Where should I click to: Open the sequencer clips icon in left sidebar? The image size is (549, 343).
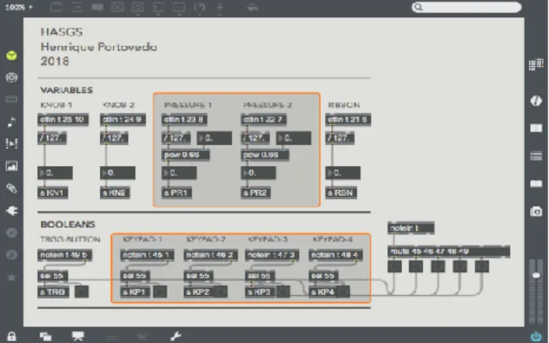(12, 144)
